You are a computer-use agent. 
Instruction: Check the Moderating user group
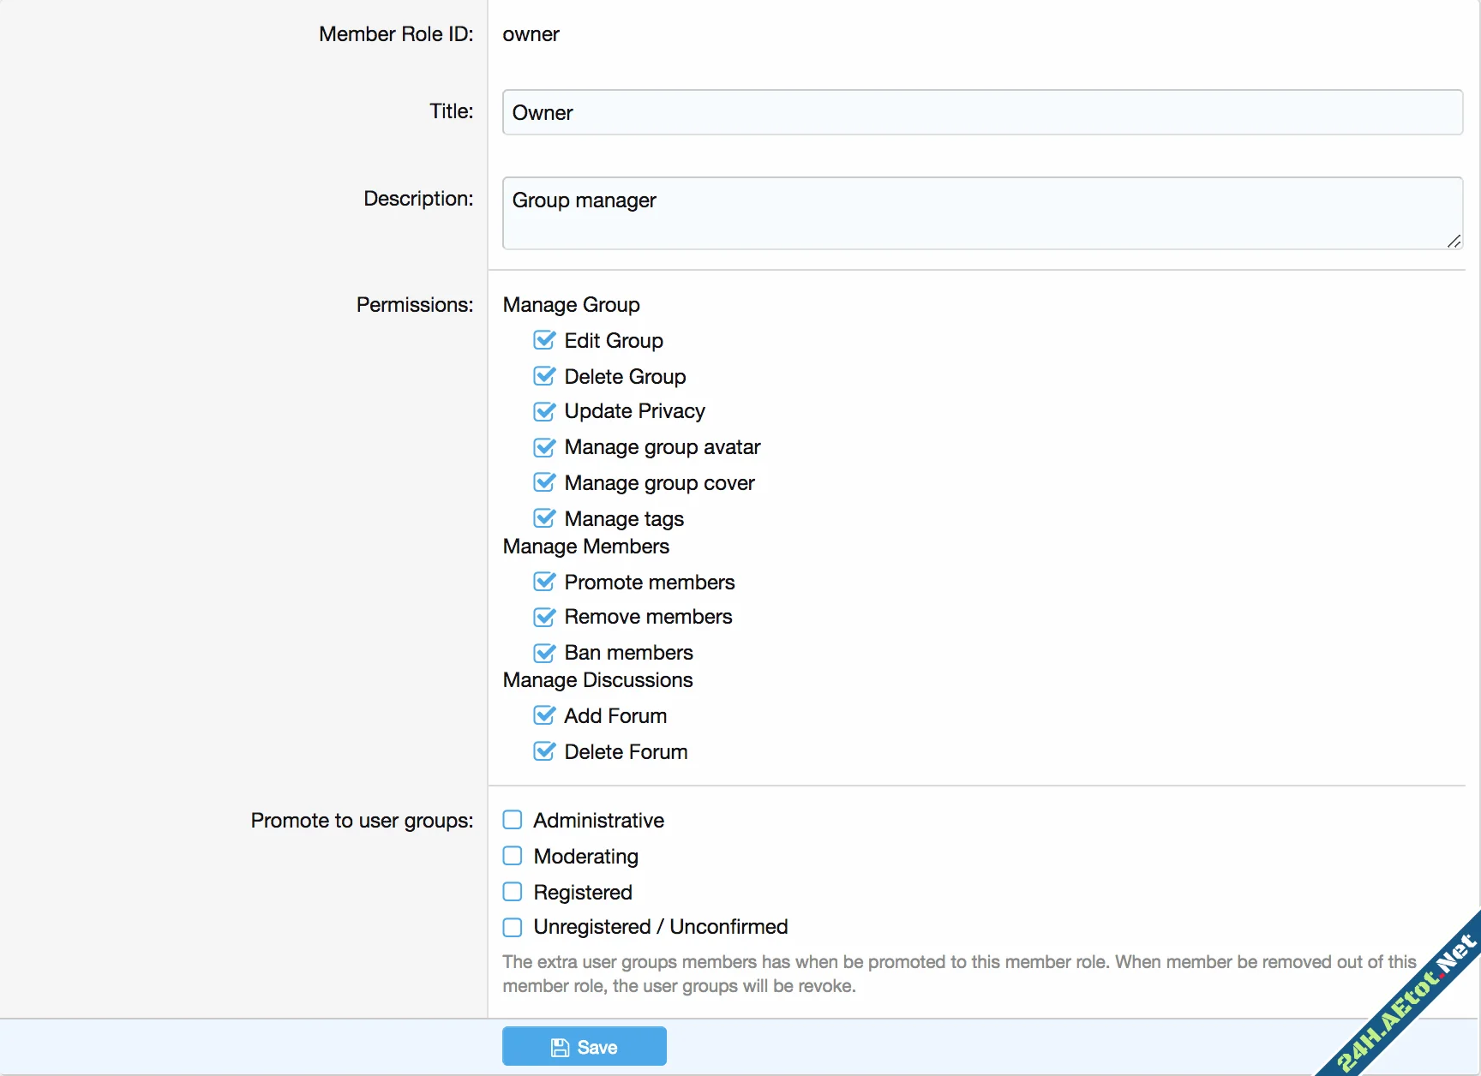click(513, 856)
